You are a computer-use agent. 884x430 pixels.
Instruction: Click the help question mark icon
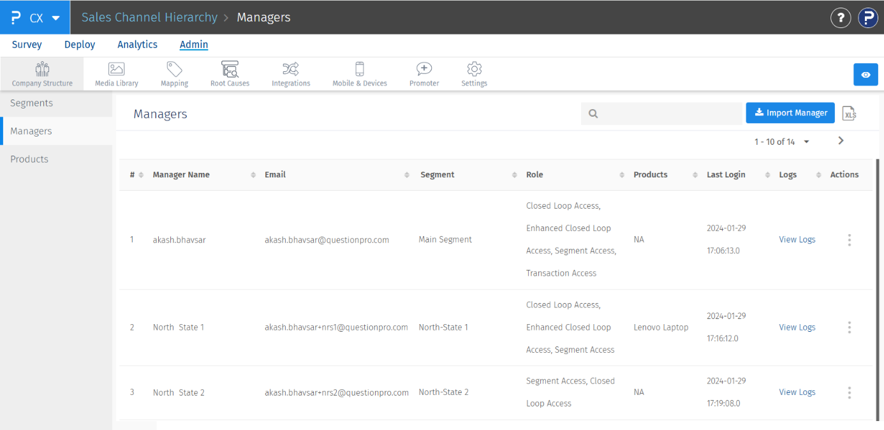point(841,18)
